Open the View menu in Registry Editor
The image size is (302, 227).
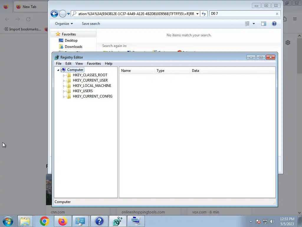[79, 64]
